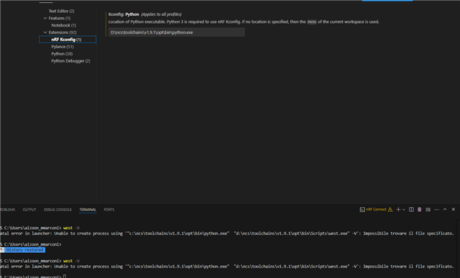Switch to the DEBUG CONSOLE tab

[x=57, y=210]
